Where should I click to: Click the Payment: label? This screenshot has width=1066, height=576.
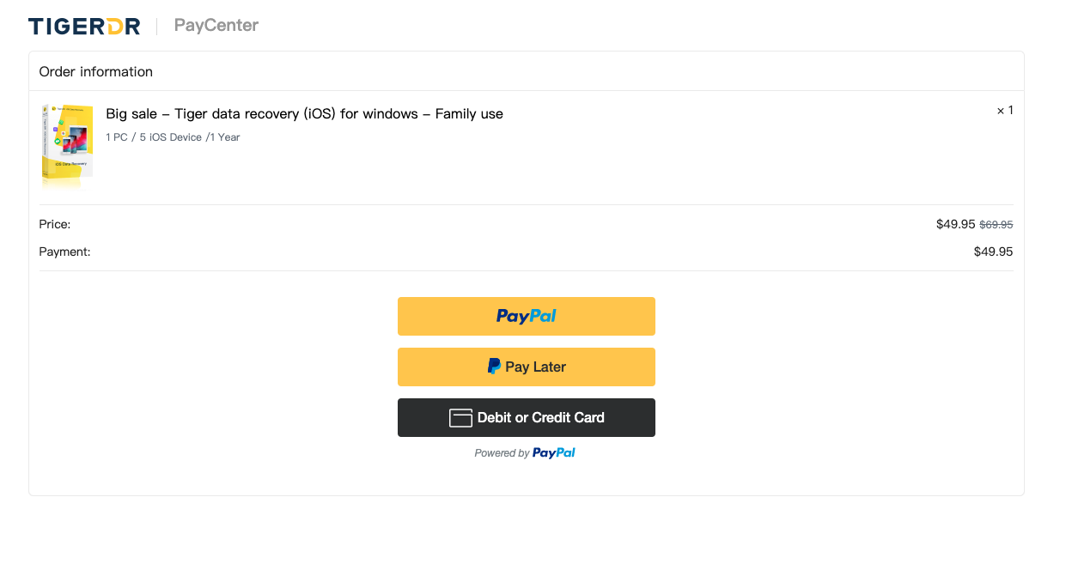pos(64,252)
